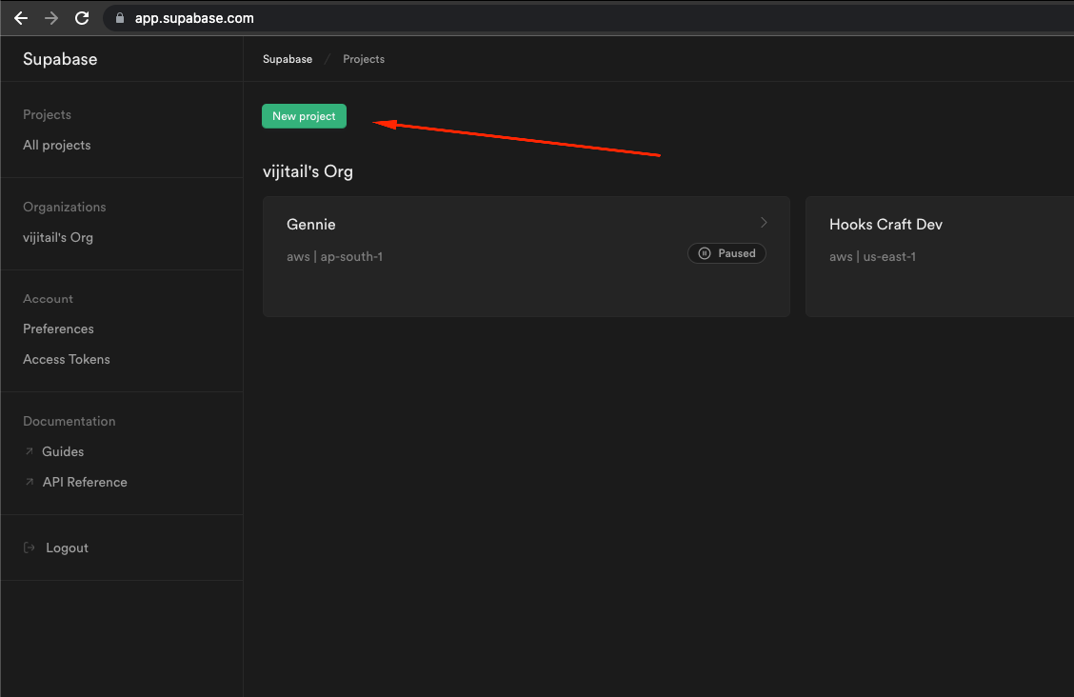Viewport: 1074px width, 697px height.
Task: Click the app.supabase.com address bar
Action: pos(589,18)
